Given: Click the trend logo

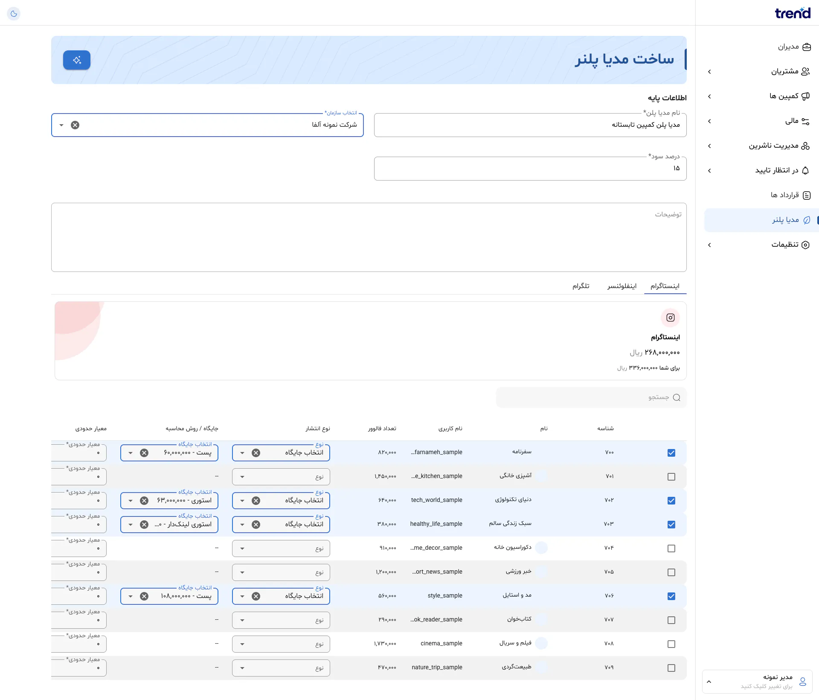Looking at the screenshot, I should pos(793,13).
